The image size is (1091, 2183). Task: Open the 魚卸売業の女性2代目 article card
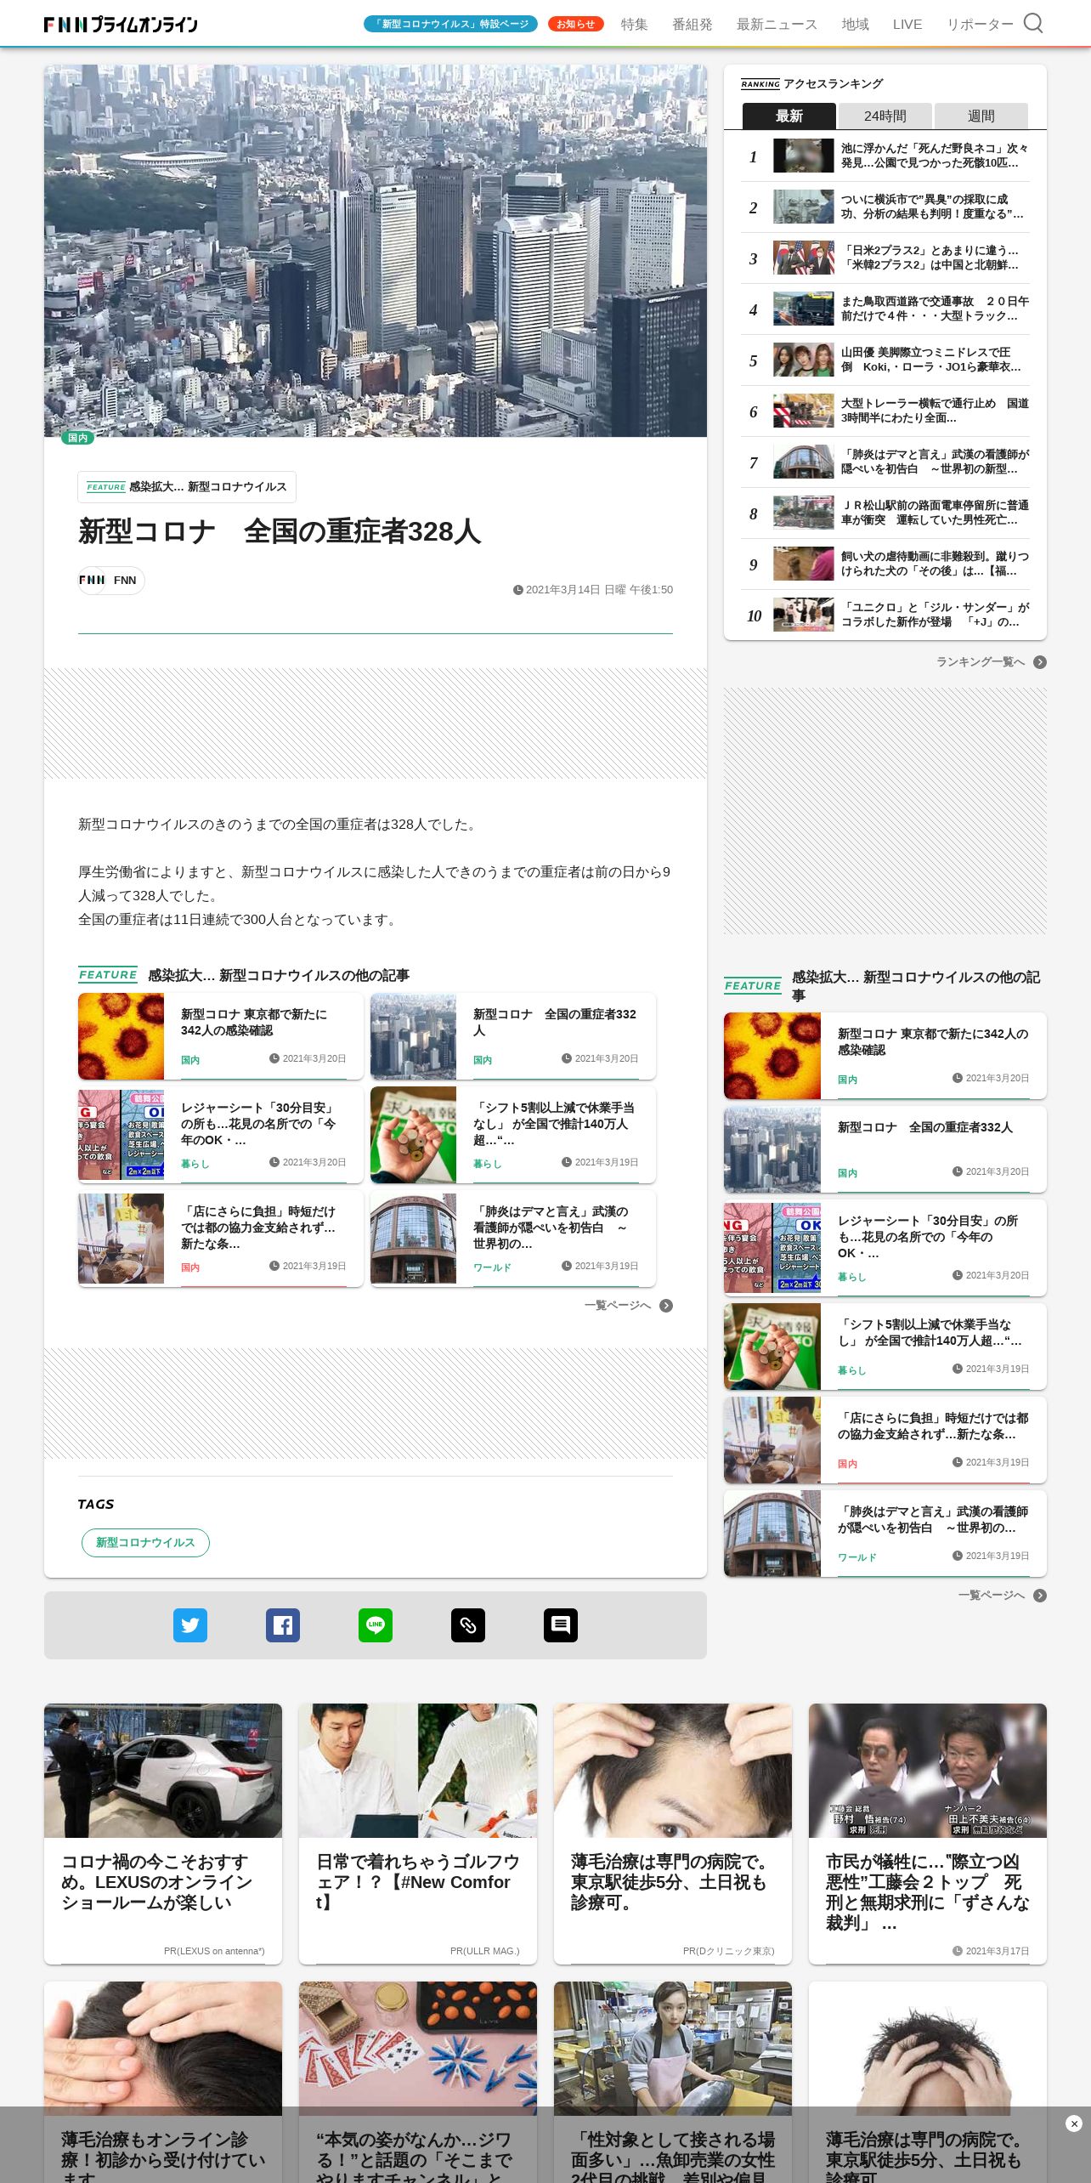[x=673, y=2082]
